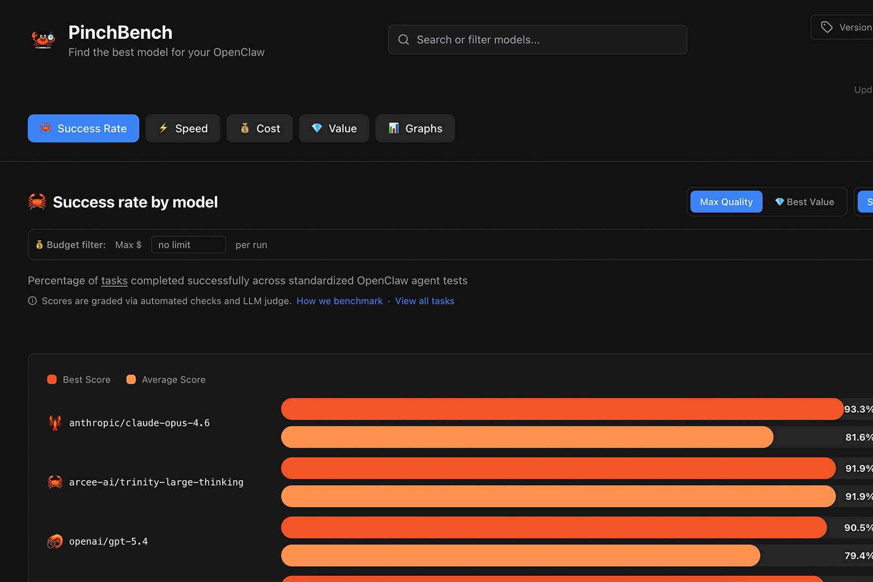This screenshot has width=873, height=582.
Task: Click the PinchBench crab logo icon
Action: coord(43,40)
